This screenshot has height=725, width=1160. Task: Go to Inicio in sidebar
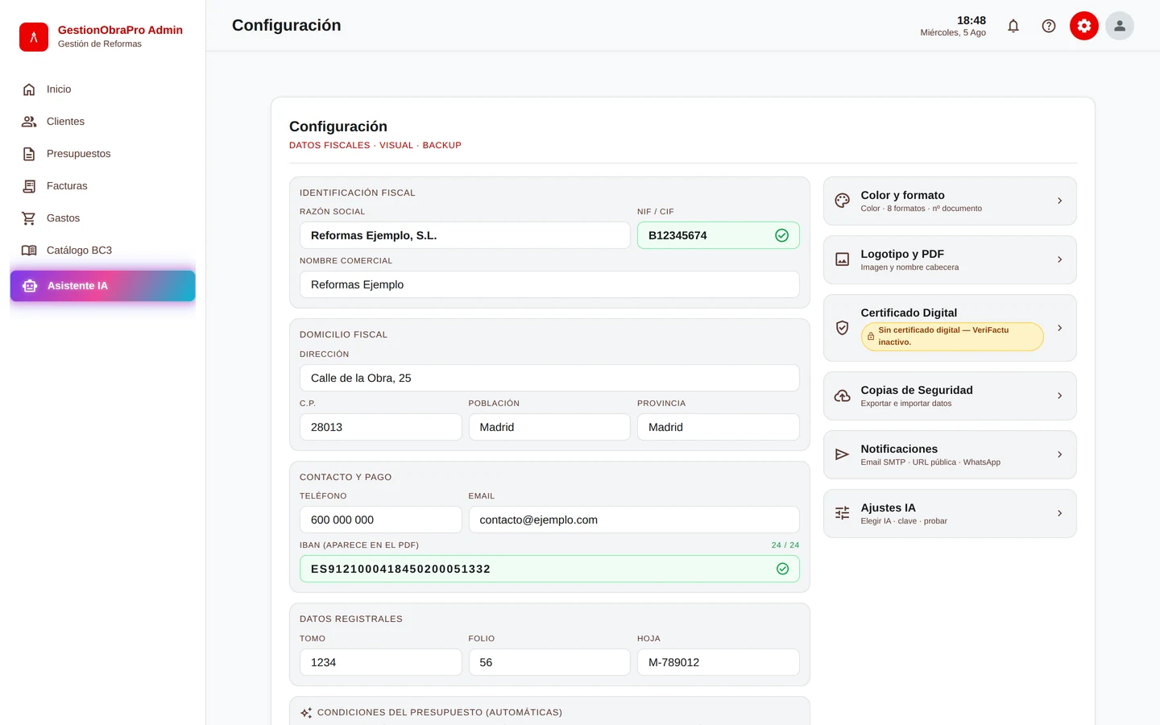[102, 89]
